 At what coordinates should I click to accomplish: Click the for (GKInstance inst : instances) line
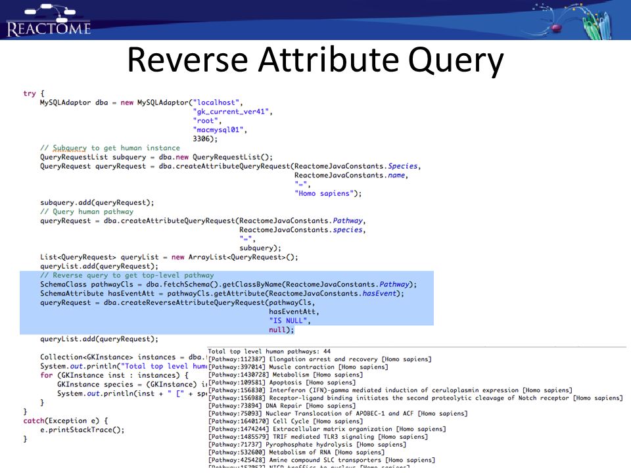point(114,375)
